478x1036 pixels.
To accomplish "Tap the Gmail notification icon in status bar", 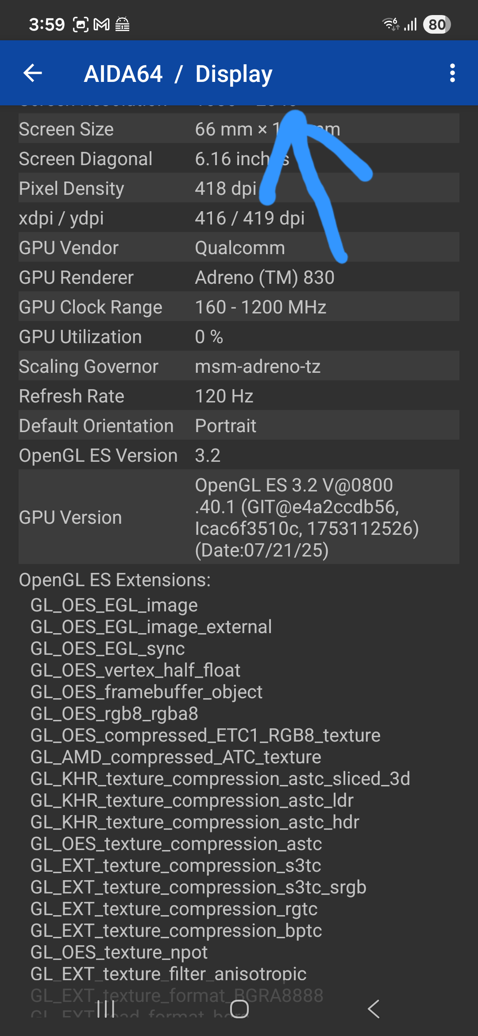I will pyautogui.click(x=101, y=24).
